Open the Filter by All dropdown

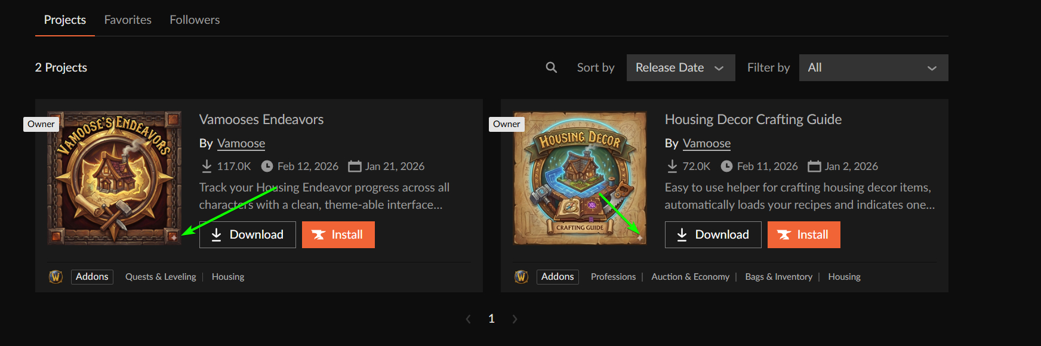[873, 68]
